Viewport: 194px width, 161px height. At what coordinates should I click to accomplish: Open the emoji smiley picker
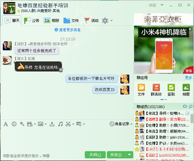(x=14, y=124)
